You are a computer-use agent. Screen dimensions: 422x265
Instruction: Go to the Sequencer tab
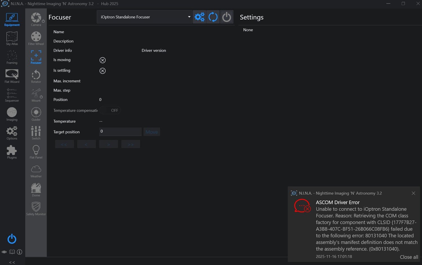click(x=12, y=95)
